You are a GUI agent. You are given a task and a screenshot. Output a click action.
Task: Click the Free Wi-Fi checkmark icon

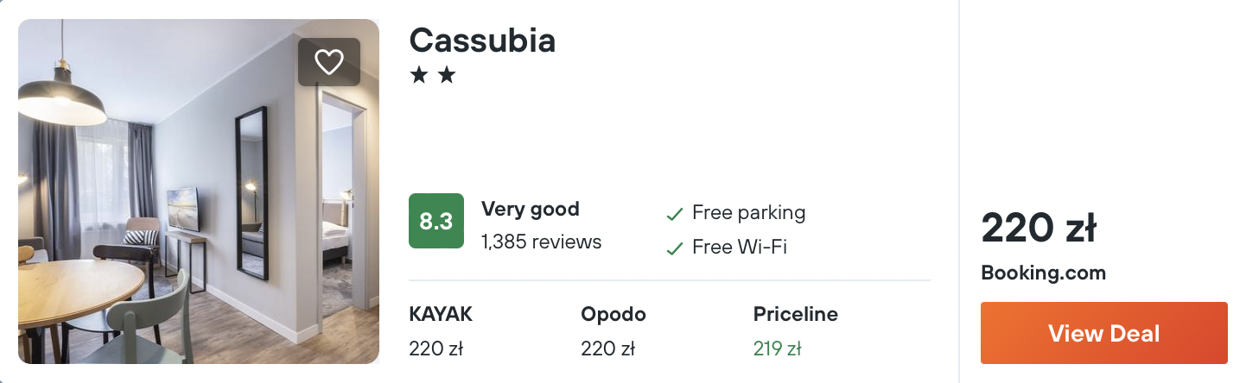[x=674, y=248]
